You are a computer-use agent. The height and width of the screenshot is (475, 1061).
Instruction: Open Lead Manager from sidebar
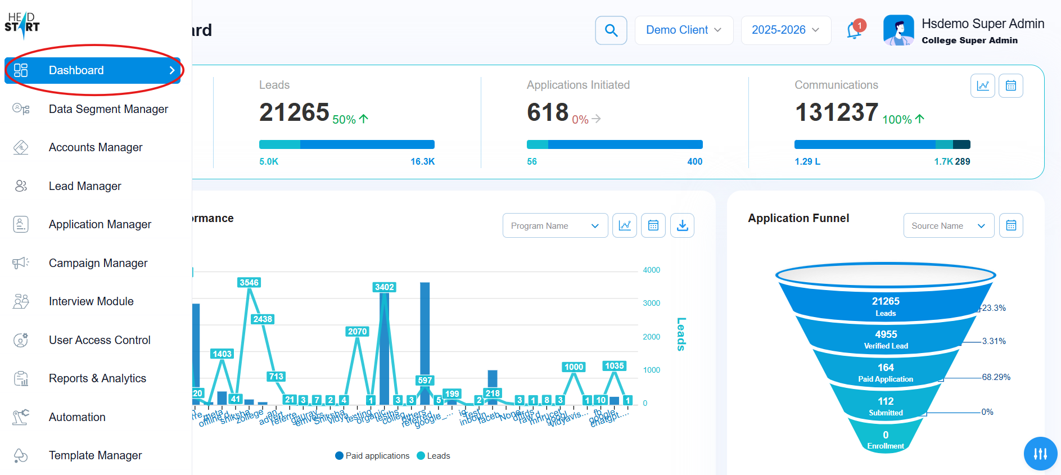click(x=85, y=186)
